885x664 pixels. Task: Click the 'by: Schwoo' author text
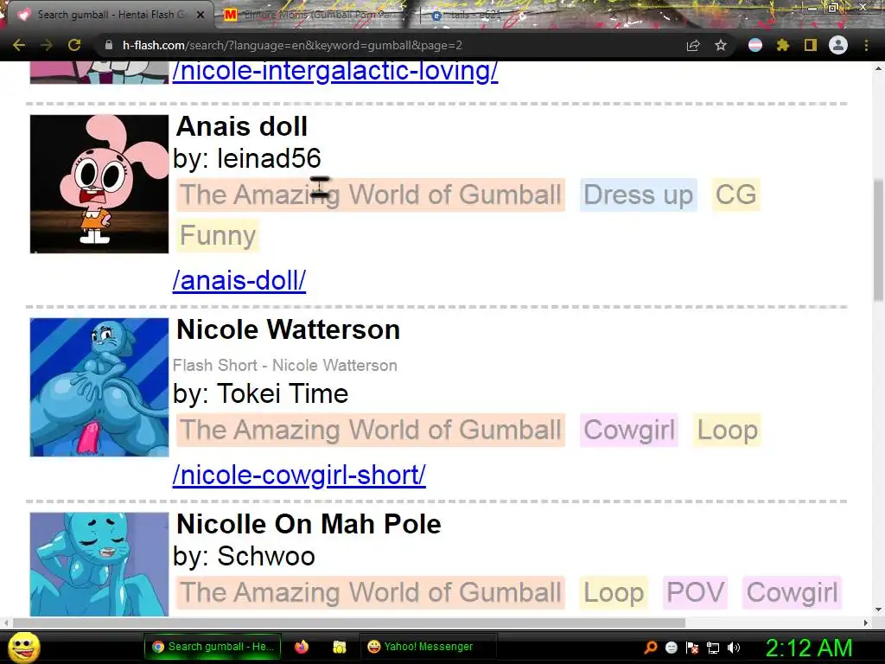(x=244, y=556)
